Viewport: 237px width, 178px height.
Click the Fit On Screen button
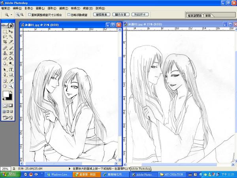pos(121,15)
